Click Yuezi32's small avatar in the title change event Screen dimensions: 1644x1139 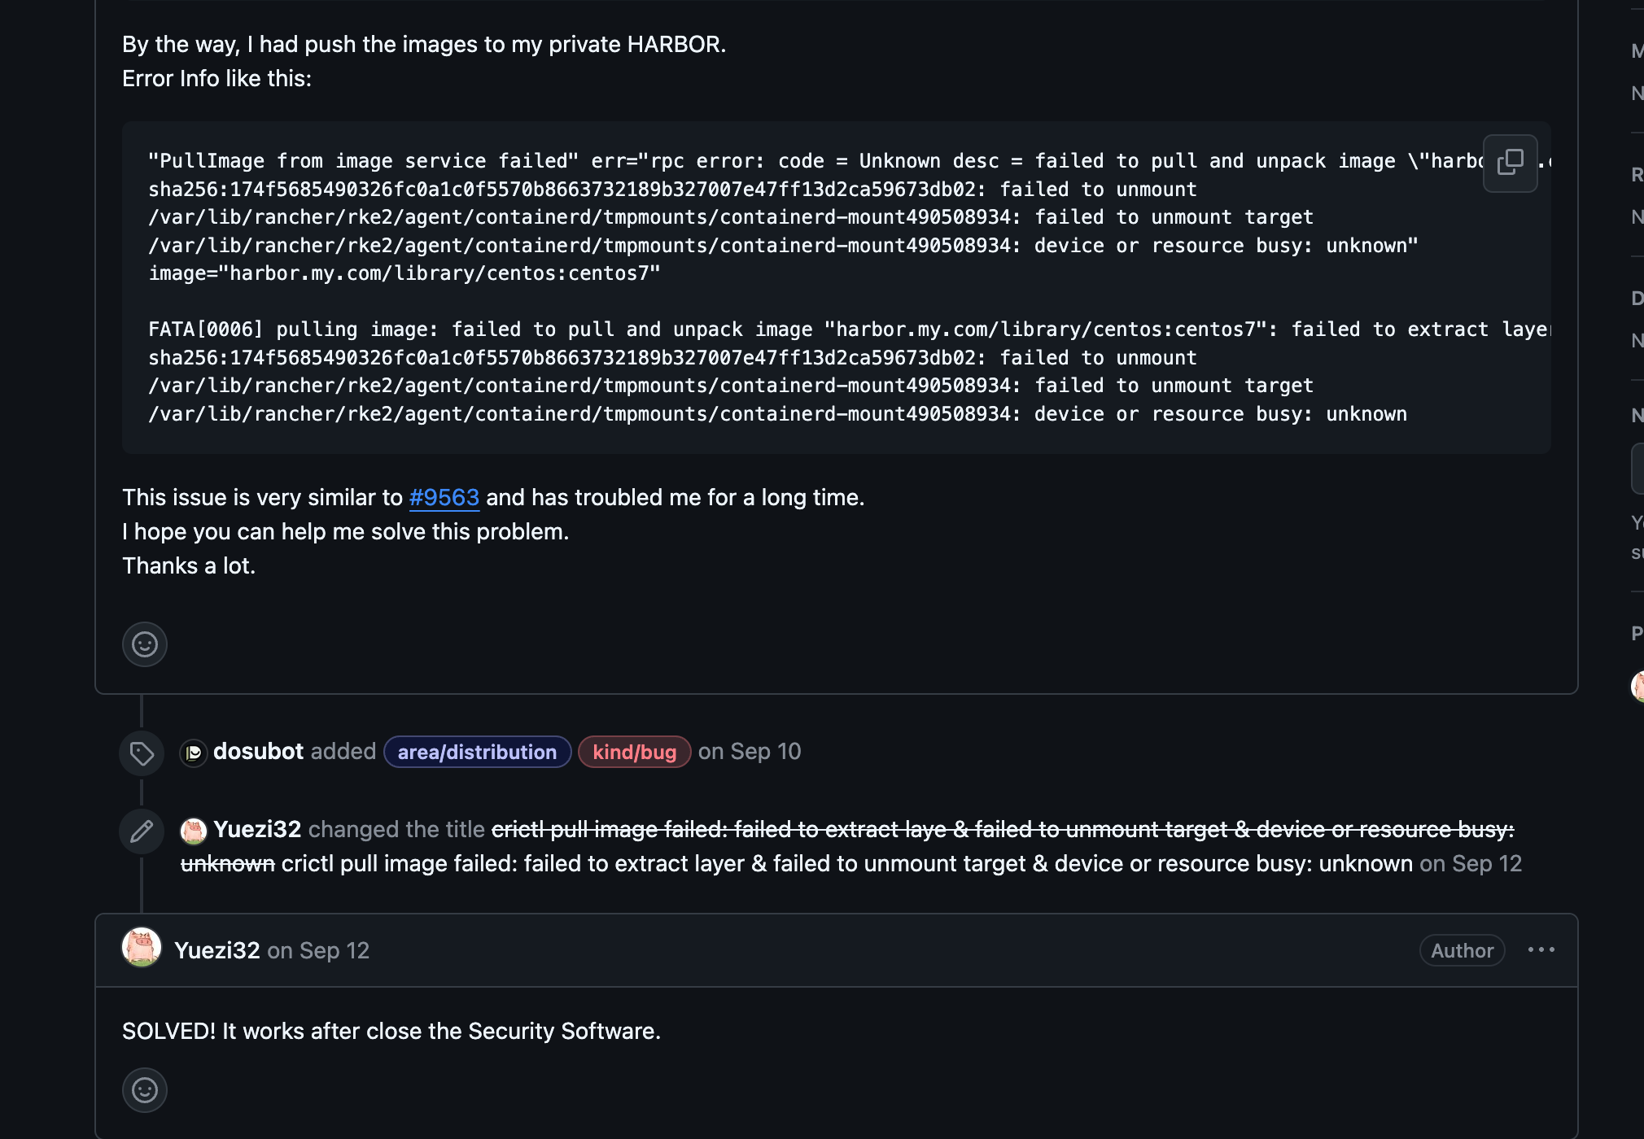tap(194, 831)
